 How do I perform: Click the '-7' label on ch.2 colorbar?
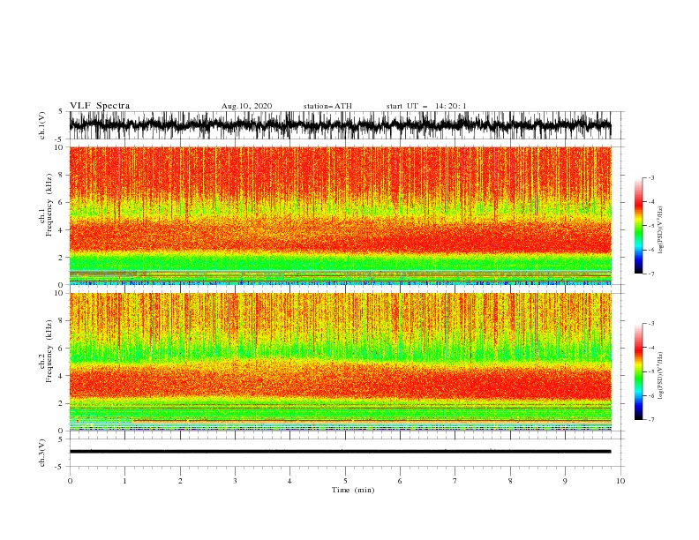tap(650, 420)
